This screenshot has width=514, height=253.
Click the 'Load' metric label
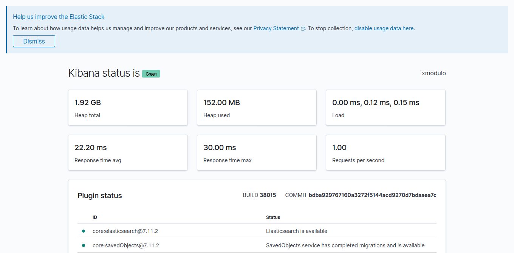[338, 115]
